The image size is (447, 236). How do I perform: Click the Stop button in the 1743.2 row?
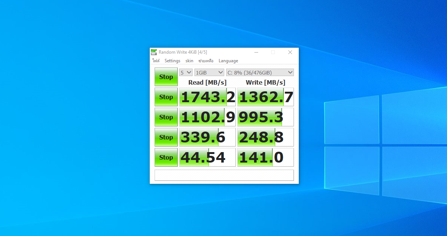pyautogui.click(x=166, y=97)
